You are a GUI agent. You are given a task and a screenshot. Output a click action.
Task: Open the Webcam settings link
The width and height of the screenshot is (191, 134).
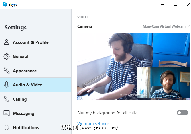click(93, 124)
